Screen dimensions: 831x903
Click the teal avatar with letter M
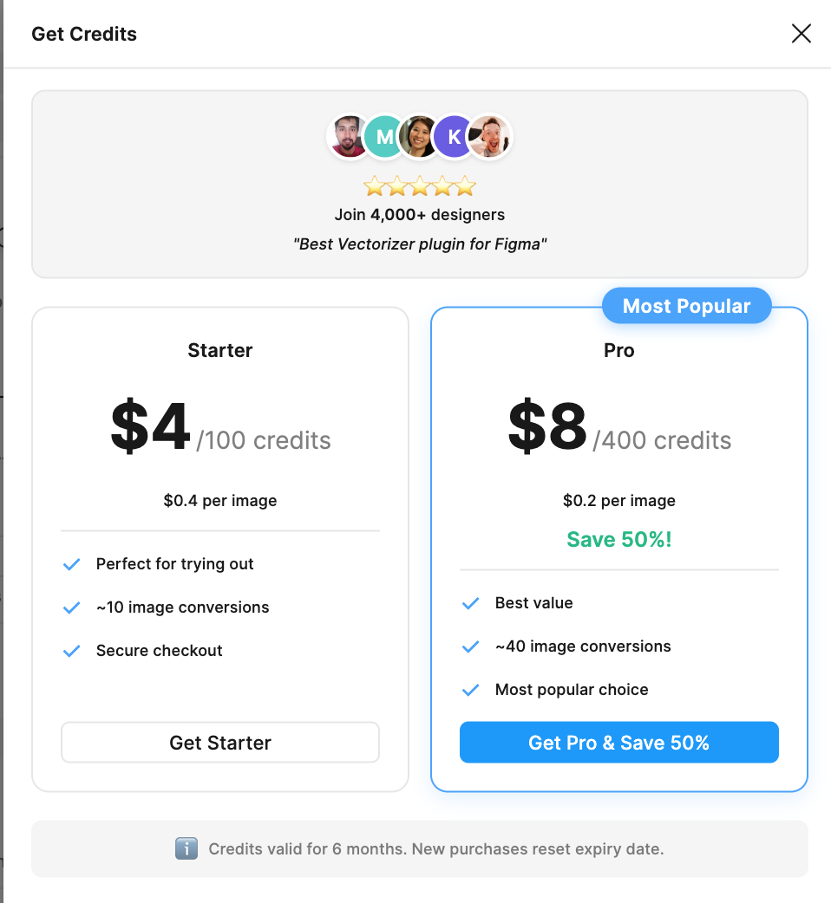point(384,136)
